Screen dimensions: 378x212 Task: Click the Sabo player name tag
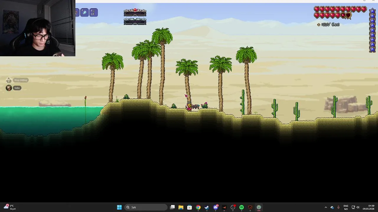click(17, 88)
